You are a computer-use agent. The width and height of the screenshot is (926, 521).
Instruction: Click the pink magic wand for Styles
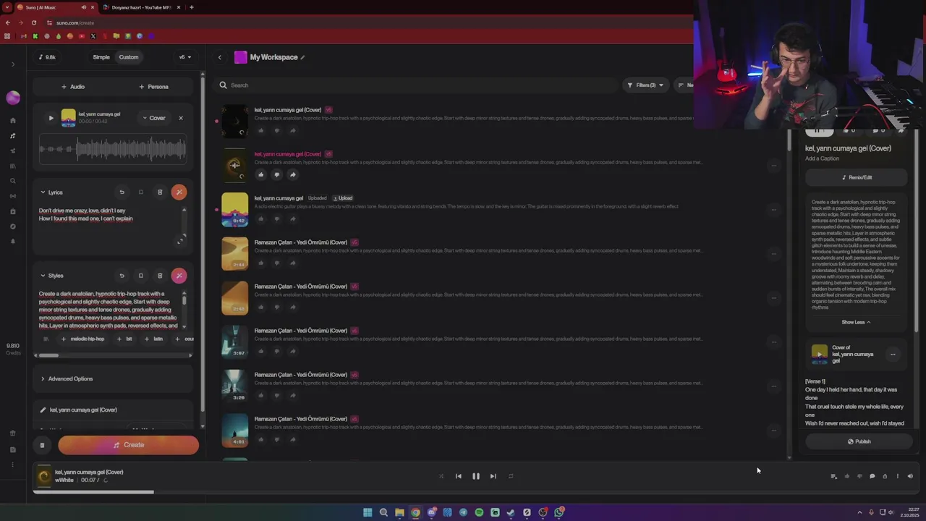tap(179, 276)
